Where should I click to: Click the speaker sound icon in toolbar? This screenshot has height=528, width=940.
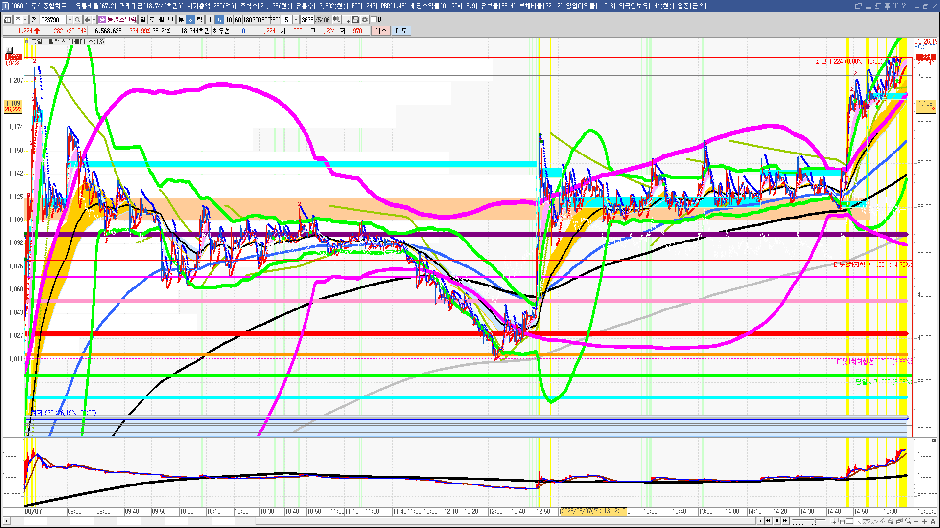coord(87,20)
